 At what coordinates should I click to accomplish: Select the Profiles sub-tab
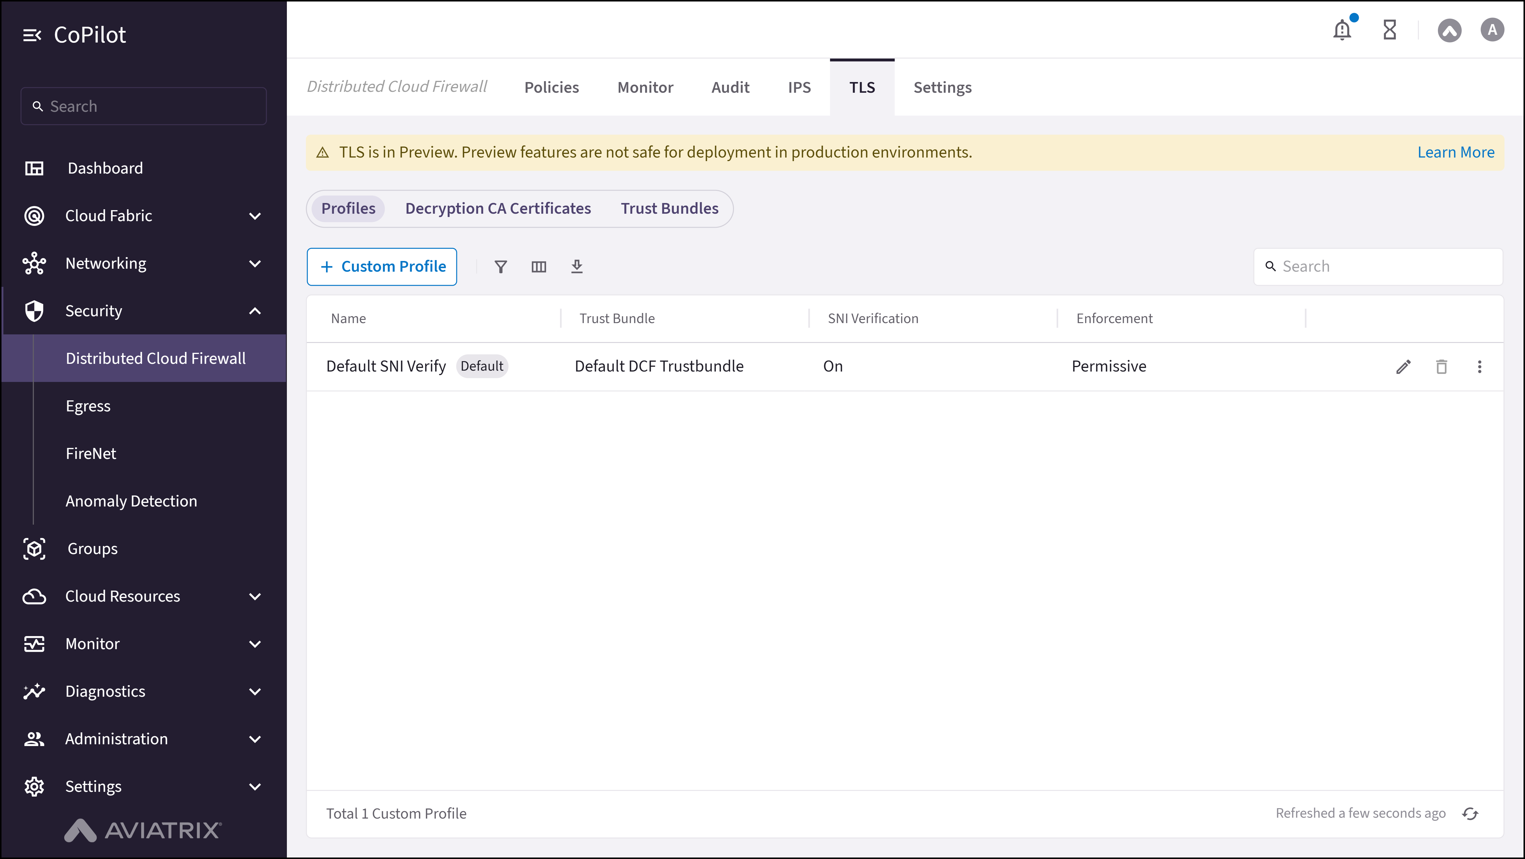coord(348,209)
